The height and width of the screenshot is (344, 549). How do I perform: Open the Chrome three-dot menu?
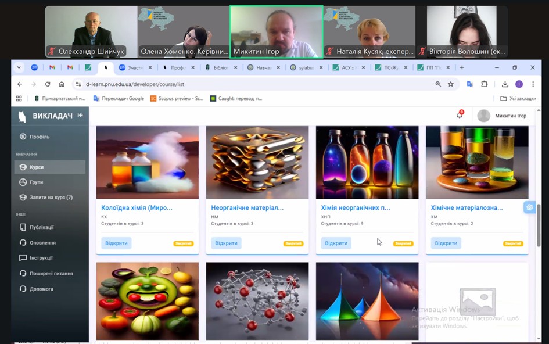[533, 84]
